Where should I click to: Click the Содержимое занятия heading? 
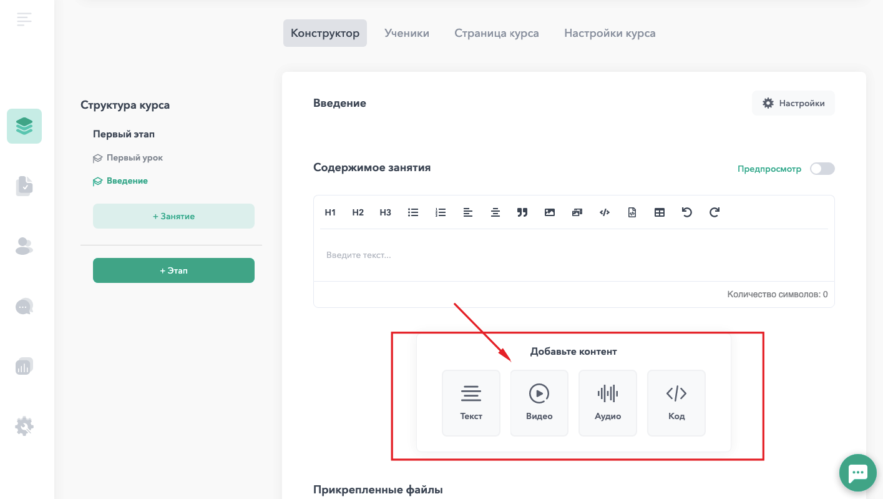(x=372, y=167)
